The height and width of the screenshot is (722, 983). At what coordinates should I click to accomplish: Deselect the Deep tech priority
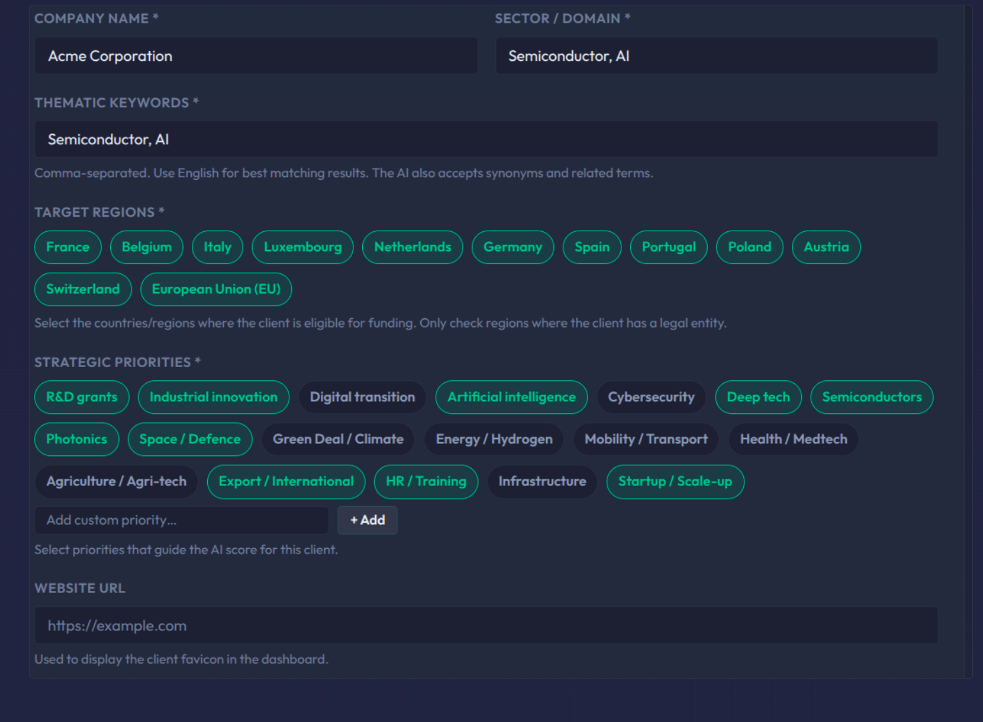pyautogui.click(x=758, y=397)
